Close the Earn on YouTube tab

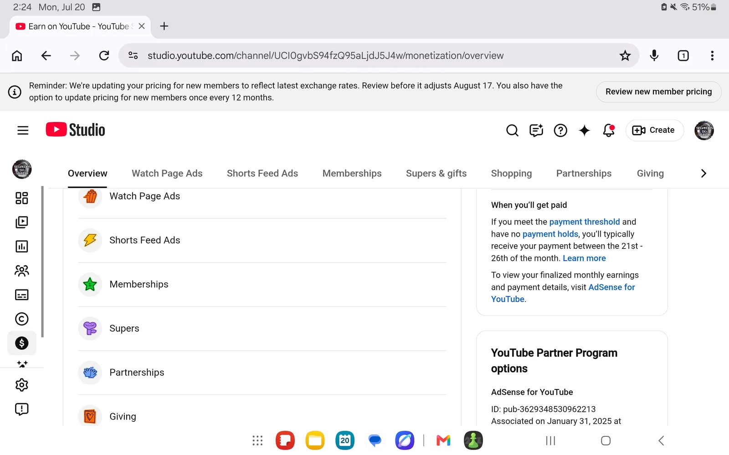pos(142,26)
